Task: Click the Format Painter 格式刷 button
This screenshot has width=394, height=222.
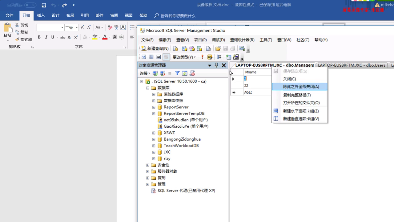Action: click(x=23, y=39)
